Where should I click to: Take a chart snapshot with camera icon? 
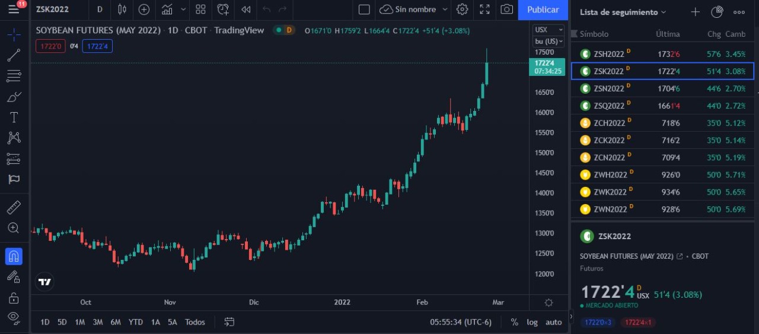(x=507, y=9)
